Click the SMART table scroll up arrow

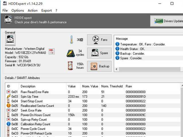pos(182,86)
